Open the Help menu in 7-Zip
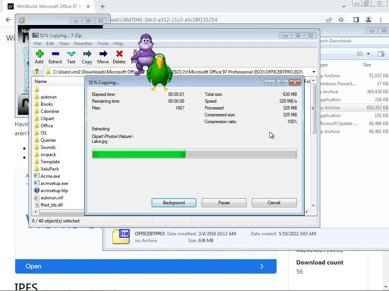389x291 pixels. click(119, 44)
